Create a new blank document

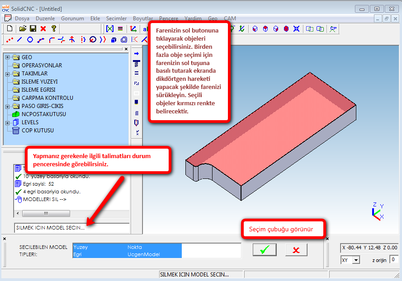(x=10, y=28)
